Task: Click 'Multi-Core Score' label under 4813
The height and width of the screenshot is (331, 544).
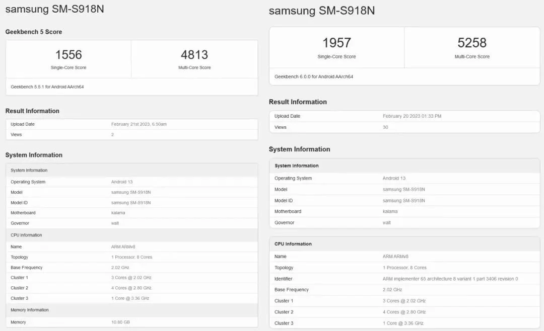Action: [194, 67]
